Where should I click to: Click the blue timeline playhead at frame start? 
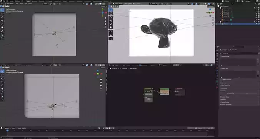point(7,131)
